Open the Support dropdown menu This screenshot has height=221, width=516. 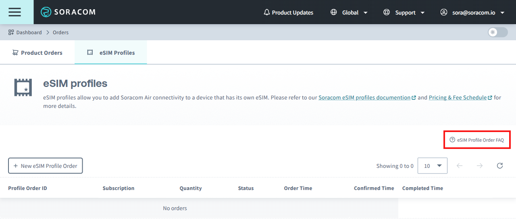pyautogui.click(x=404, y=12)
